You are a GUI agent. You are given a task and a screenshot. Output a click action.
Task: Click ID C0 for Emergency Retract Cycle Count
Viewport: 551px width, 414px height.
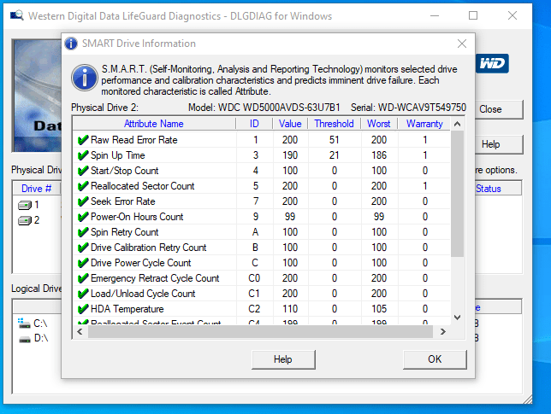(x=254, y=278)
